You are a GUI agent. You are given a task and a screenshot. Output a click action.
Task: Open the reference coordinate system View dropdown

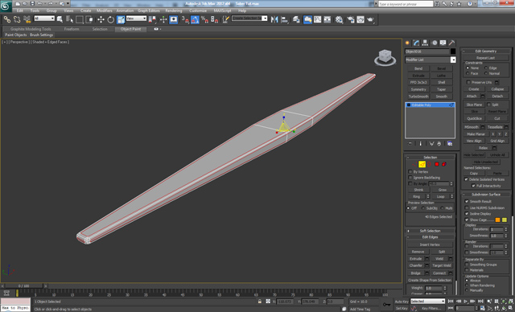136,18
